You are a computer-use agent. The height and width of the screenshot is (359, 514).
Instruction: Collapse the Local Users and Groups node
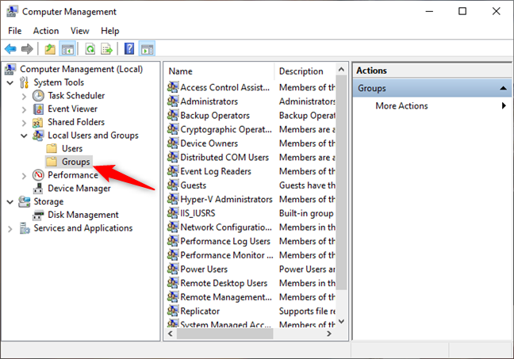click(x=24, y=136)
